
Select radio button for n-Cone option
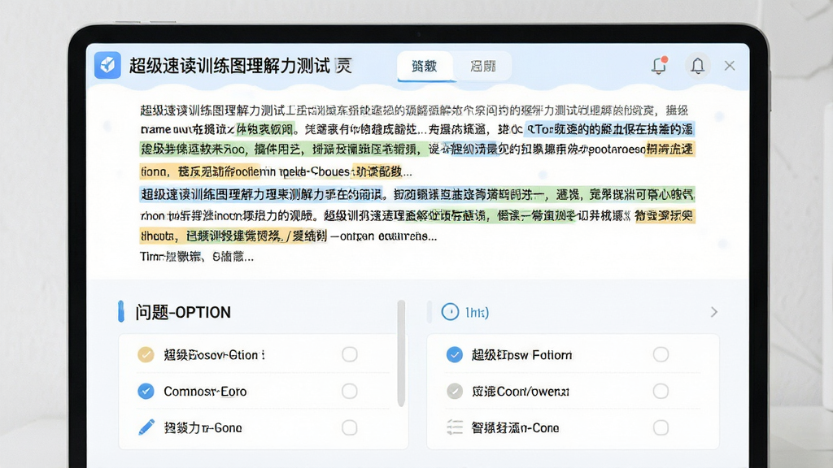click(x=661, y=427)
